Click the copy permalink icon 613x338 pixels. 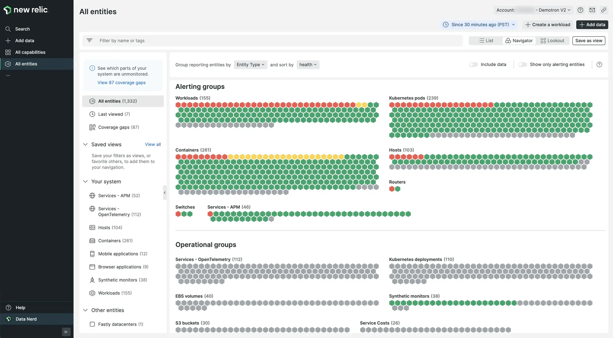603,10
